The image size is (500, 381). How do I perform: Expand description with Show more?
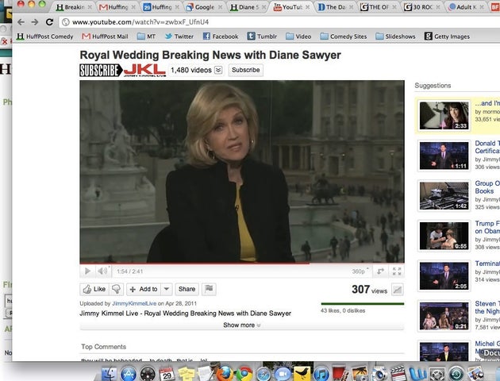click(x=242, y=325)
